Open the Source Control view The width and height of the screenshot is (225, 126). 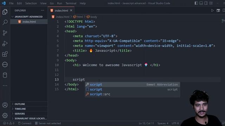5,33
